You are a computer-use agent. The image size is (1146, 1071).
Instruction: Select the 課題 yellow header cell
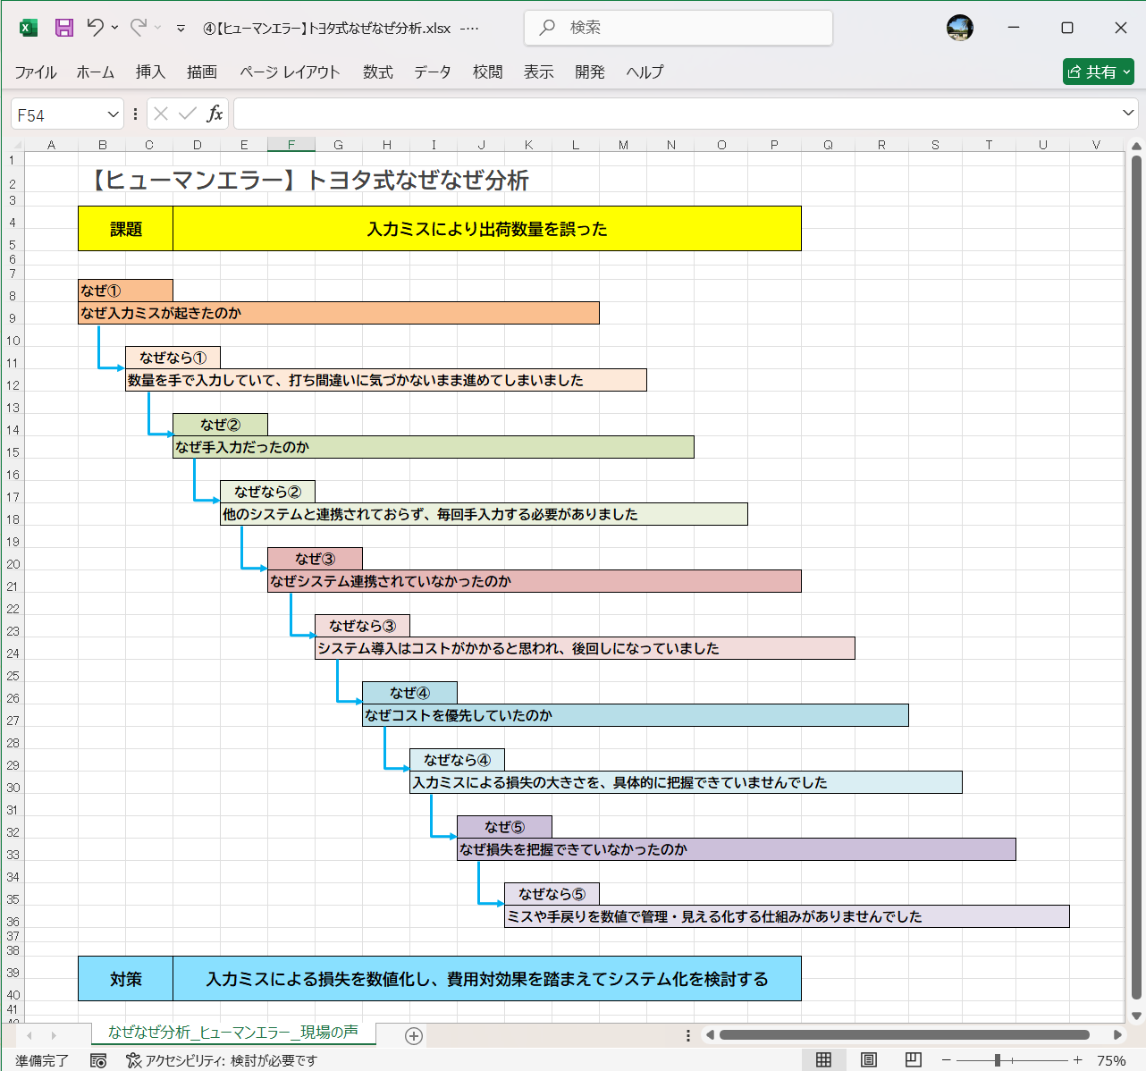click(x=125, y=228)
